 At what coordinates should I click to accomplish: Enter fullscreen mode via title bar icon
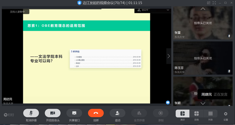(x=214, y=3)
